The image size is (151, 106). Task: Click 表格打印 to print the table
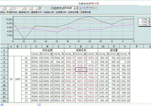[x=24, y=12]
